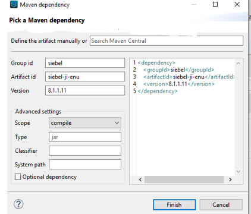Click the Advanced settings group label

point(38,111)
